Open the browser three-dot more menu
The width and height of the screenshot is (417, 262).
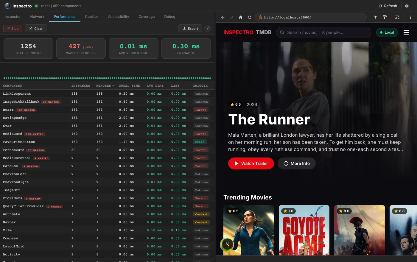point(410,17)
